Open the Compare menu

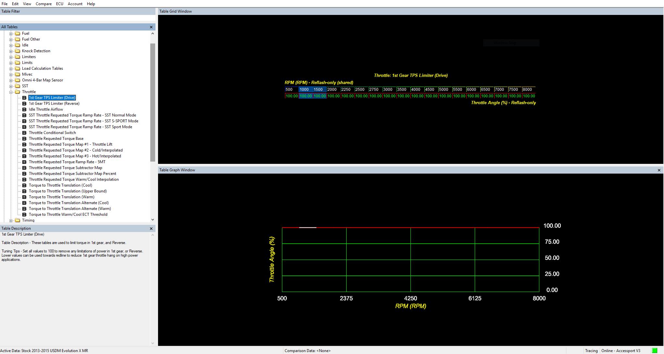click(x=43, y=4)
